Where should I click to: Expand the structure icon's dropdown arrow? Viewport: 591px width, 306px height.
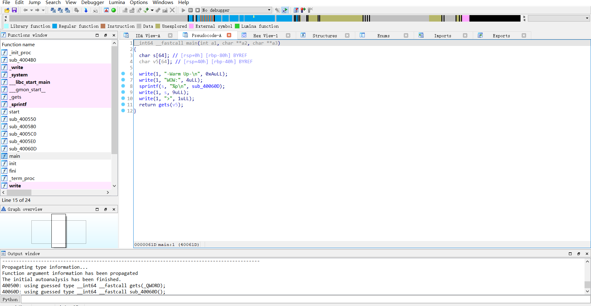click(152, 10)
